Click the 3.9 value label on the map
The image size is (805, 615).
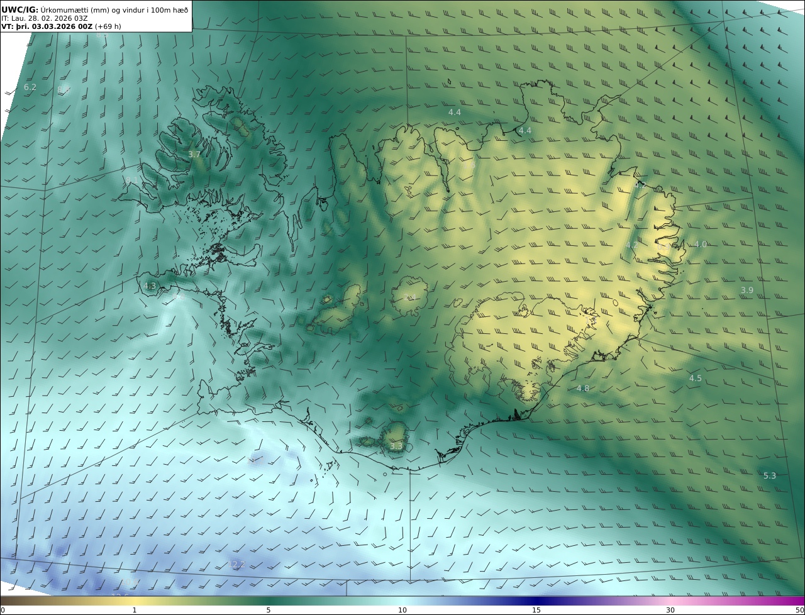click(747, 290)
